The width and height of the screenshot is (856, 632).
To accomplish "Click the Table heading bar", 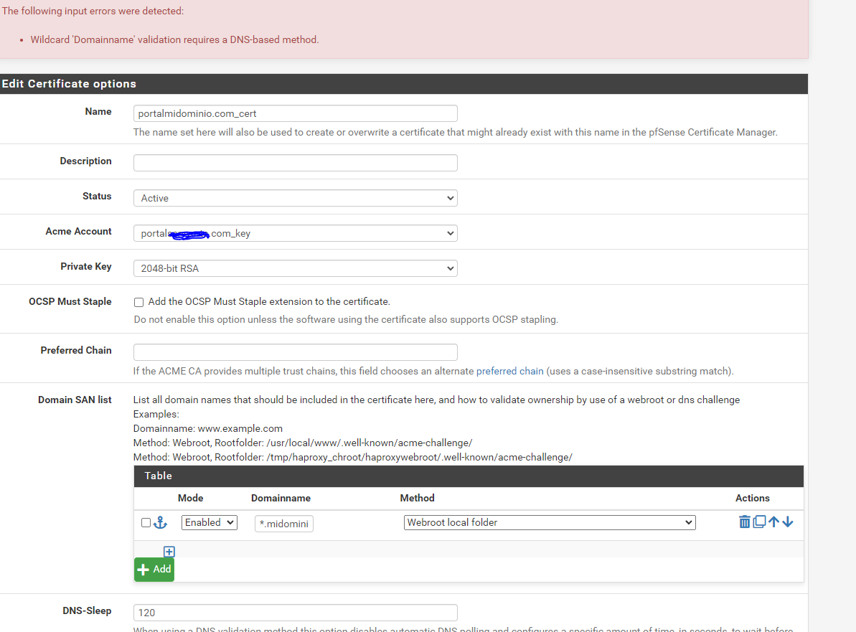I will tap(469, 476).
